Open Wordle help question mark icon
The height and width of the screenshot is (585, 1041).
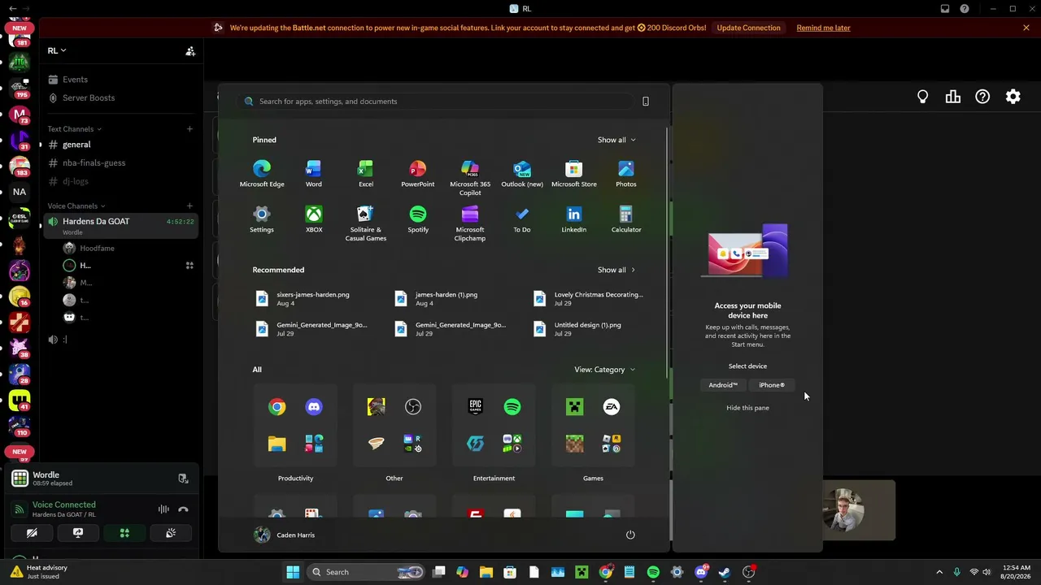click(x=983, y=97)
